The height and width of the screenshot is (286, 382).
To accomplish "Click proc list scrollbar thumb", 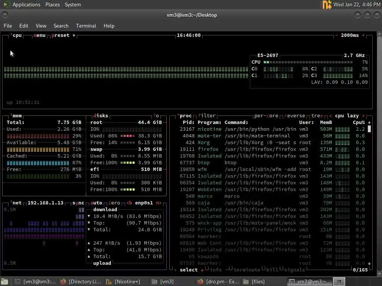I will pos(369,129).
